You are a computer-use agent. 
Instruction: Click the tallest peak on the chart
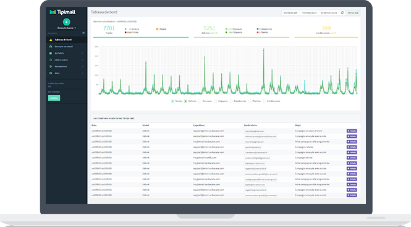click(264, 49)
